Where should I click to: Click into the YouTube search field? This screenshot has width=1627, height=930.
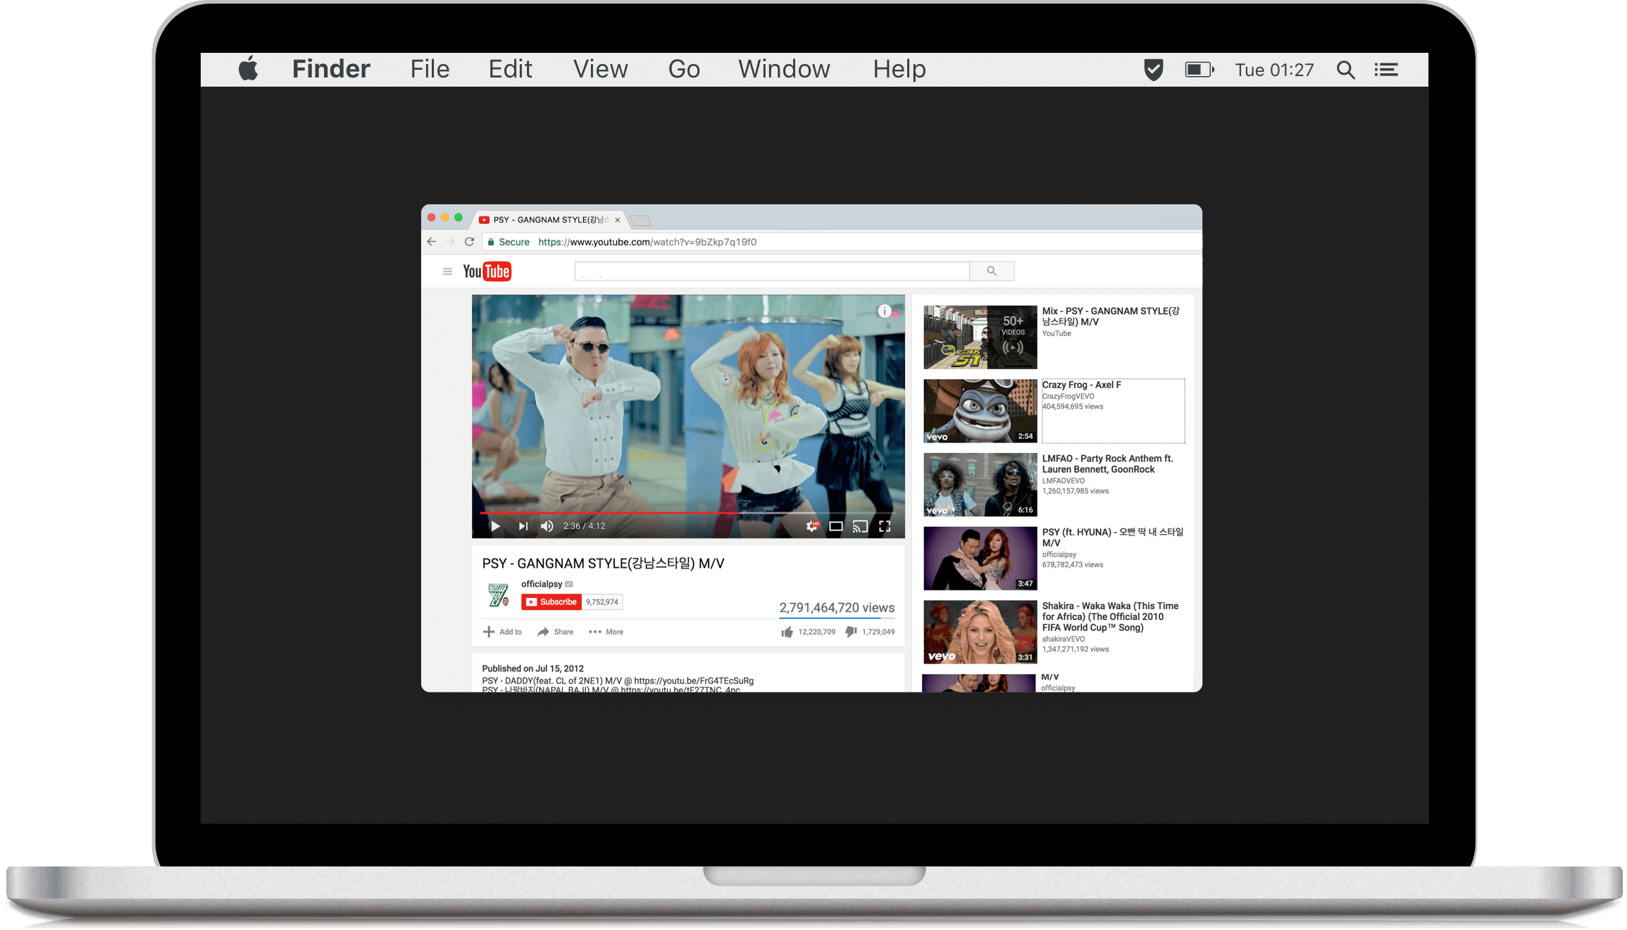[772, 271]
